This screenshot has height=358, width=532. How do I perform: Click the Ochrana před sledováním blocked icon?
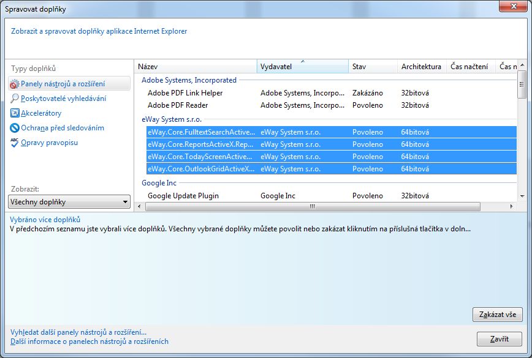tap(15, 128)
